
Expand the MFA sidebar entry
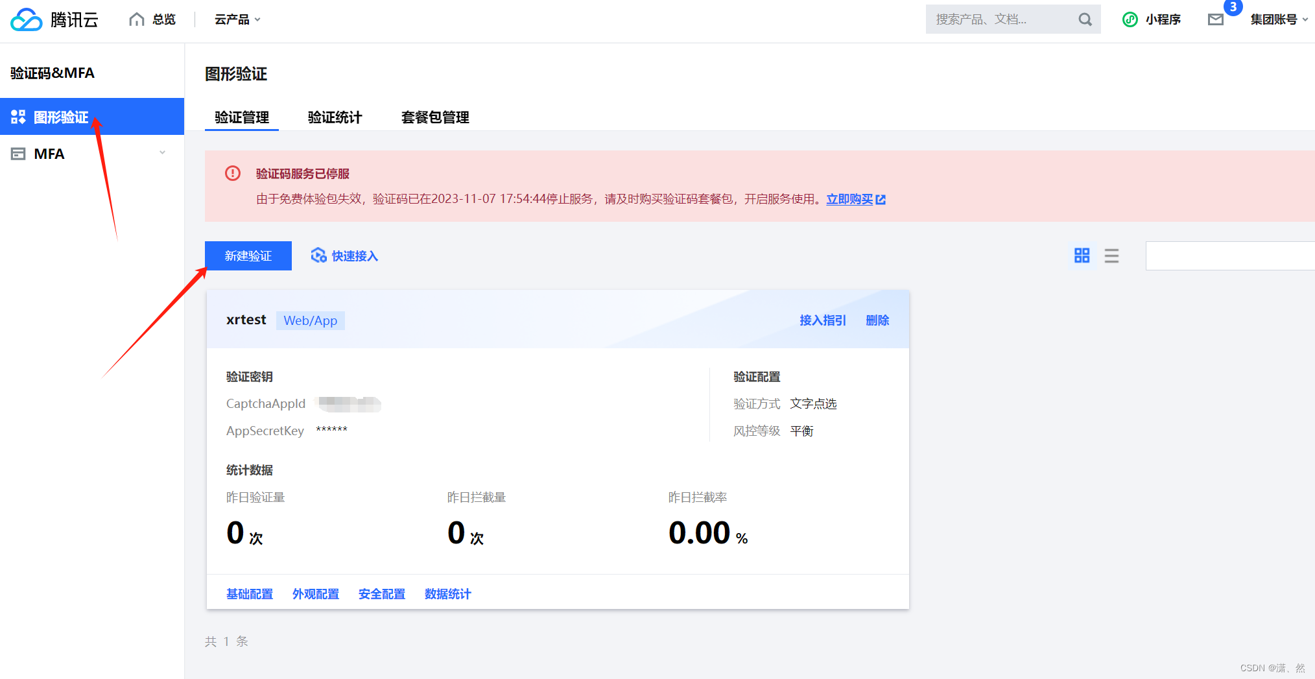pos(162,153)
